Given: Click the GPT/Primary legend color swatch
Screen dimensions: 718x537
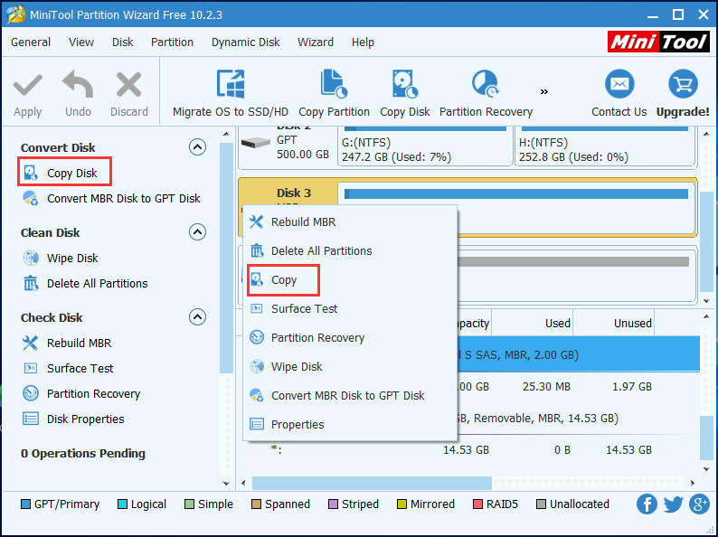Looking at the screenshot, I should pos(25,504).
